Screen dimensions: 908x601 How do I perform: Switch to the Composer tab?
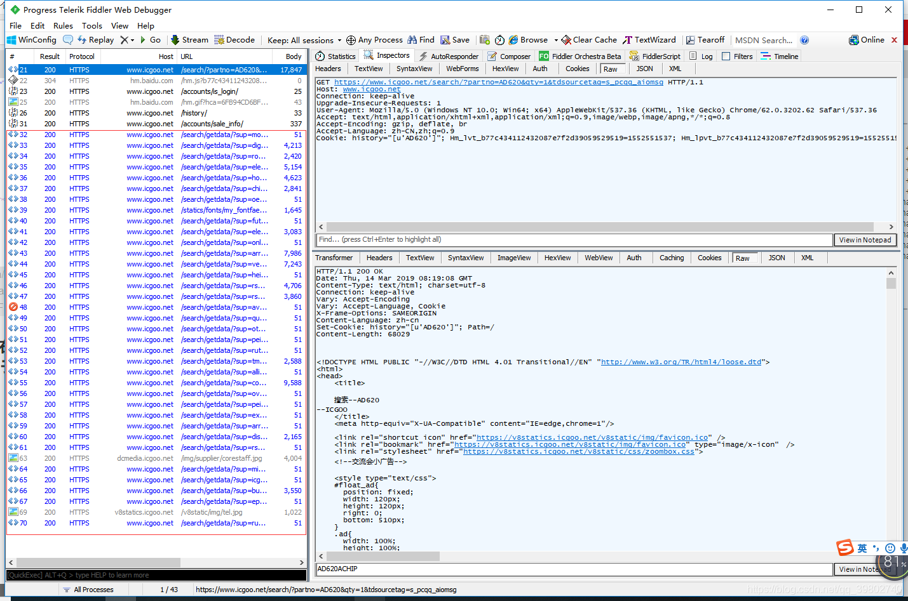click(509, 56)
